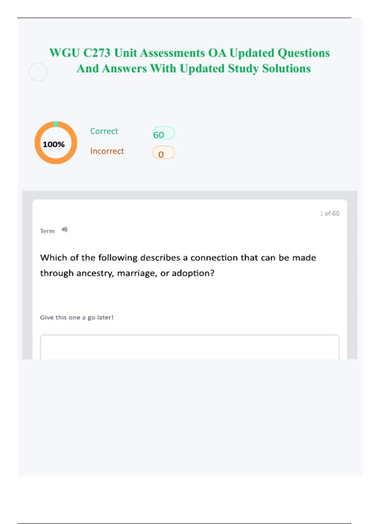Click the question line starting "Which of the following"

[x=178, y=258]
